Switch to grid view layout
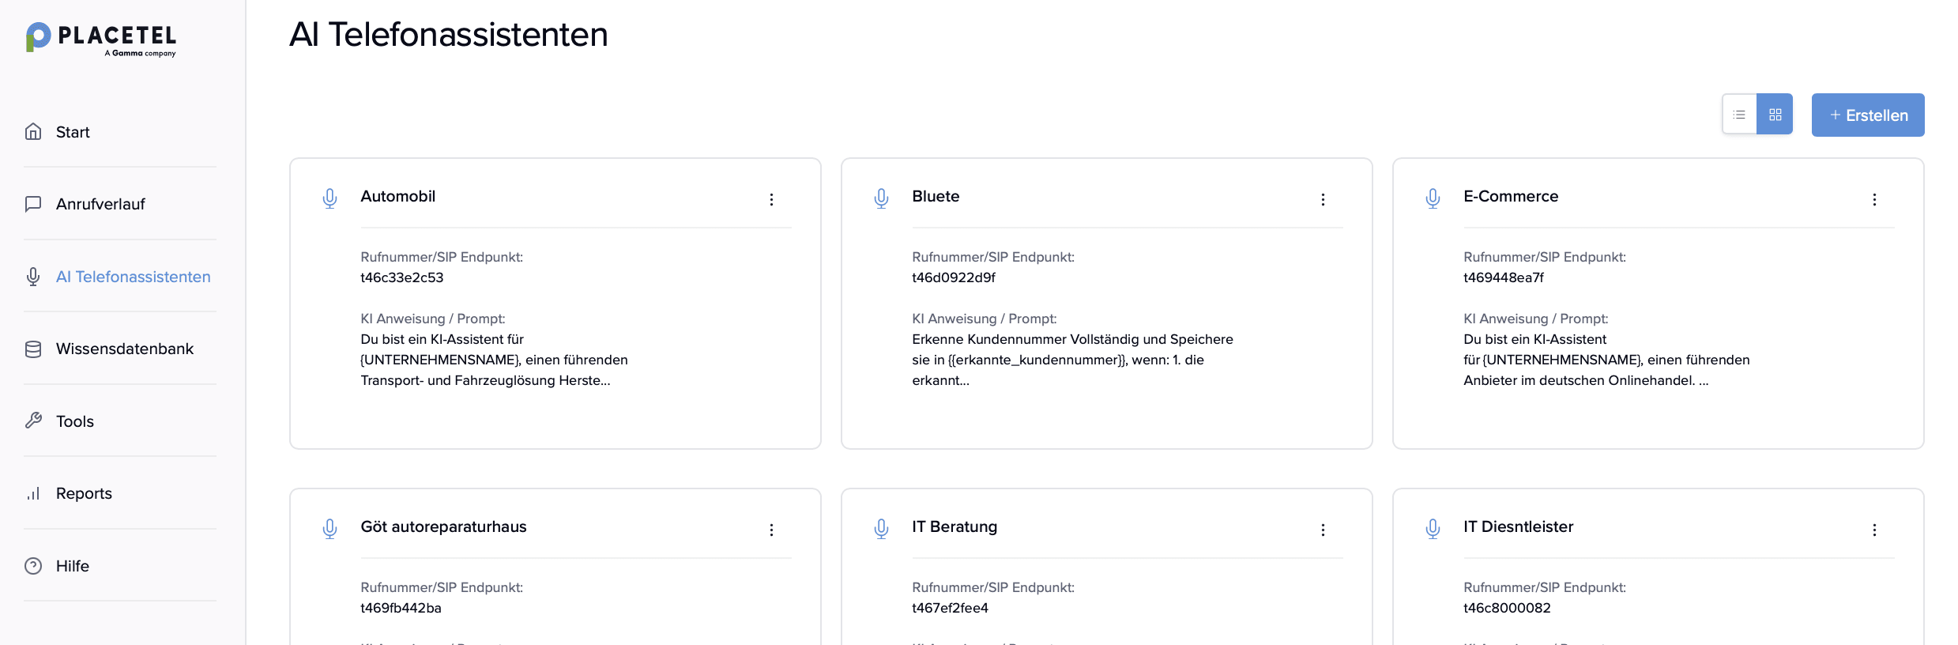 tap(1775, 115)
